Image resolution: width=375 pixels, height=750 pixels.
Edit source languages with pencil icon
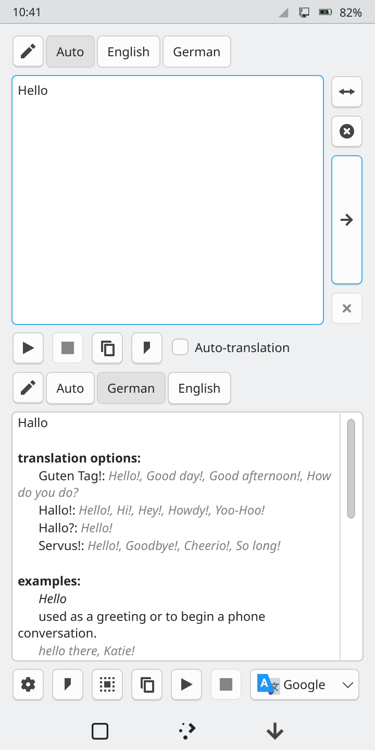click(x=28, y=52)
